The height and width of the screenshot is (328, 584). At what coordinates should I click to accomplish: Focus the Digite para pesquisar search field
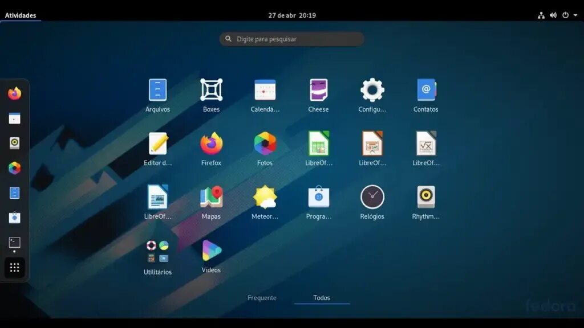[x=291, y=39]
